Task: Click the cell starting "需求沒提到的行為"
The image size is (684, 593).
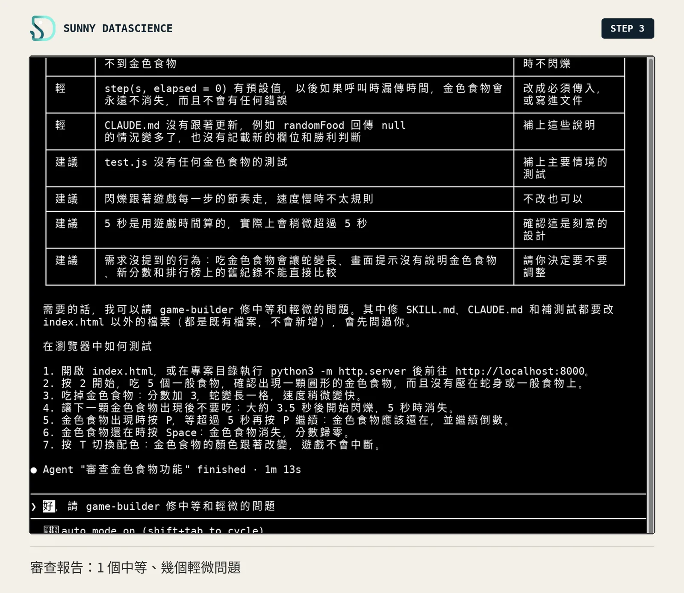Action: tap(304, 266)
